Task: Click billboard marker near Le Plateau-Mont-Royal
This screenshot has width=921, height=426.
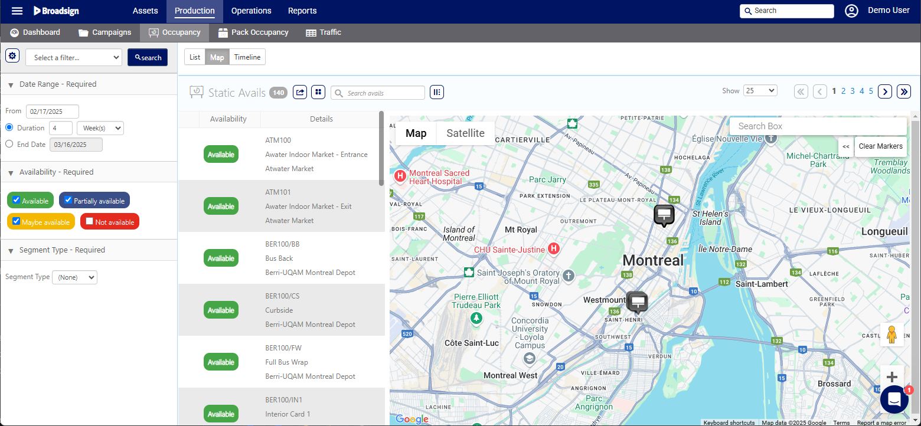Action: (x=664, y=215)
